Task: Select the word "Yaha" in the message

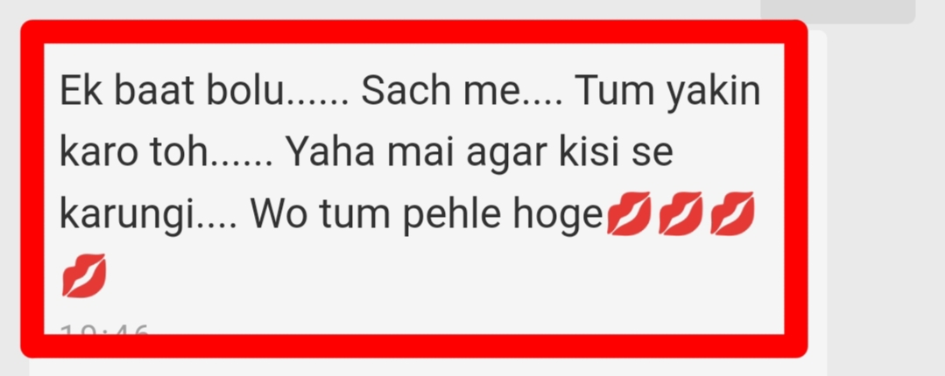Action: pyautogui.click(x=331, y=153)
